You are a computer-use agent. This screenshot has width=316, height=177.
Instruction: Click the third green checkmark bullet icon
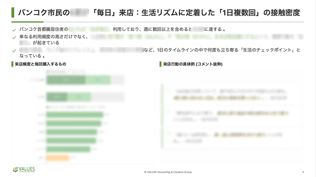14,50
